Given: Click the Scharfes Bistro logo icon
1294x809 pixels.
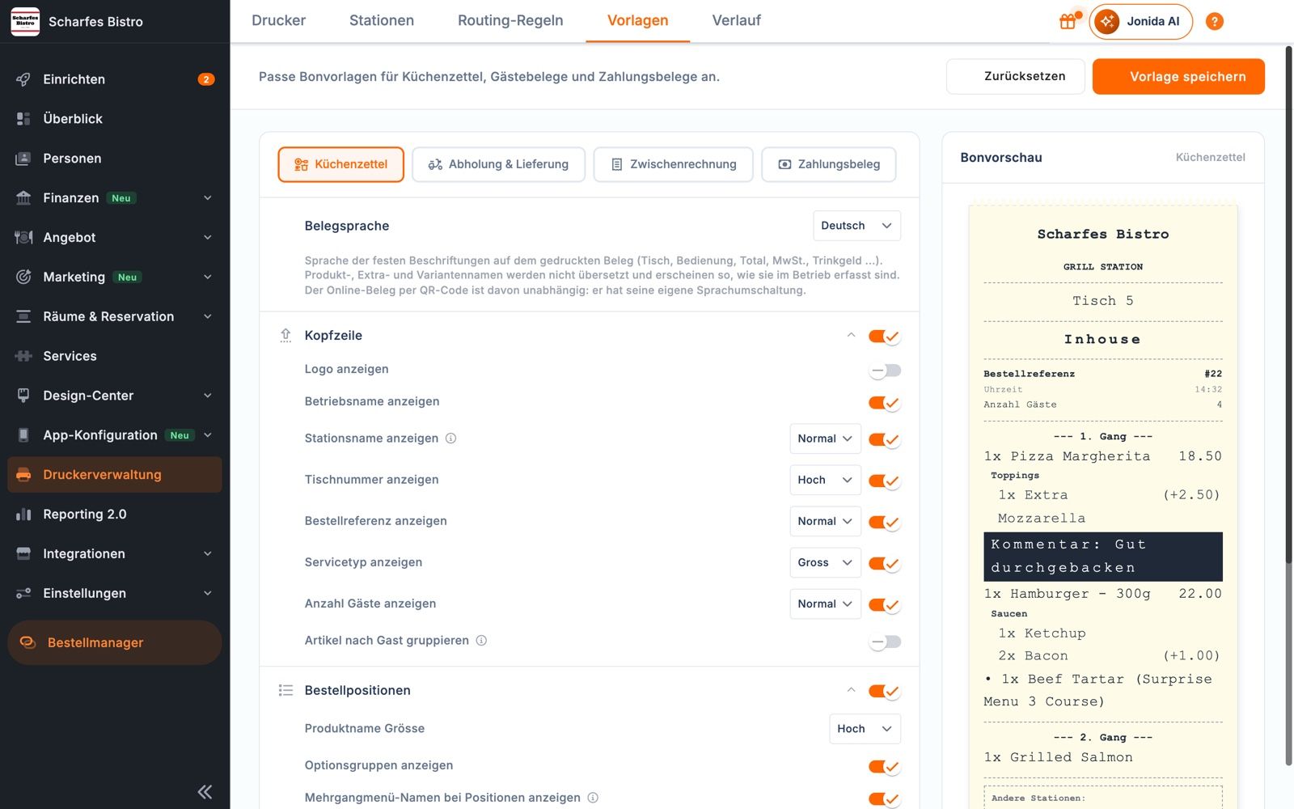Looking at the screenshot, I should pos(25,21).
